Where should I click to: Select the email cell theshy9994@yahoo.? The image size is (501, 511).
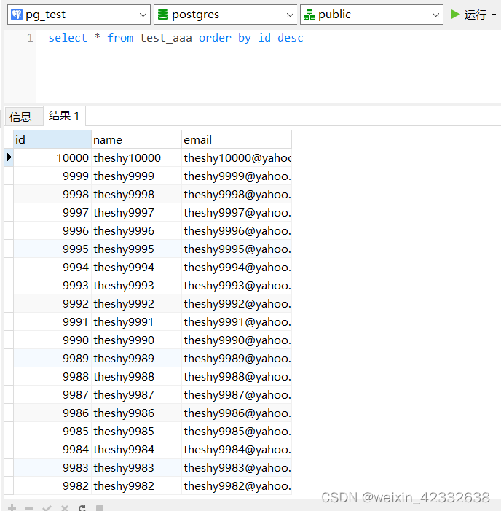pyautogui.click(x=237, y=268)
